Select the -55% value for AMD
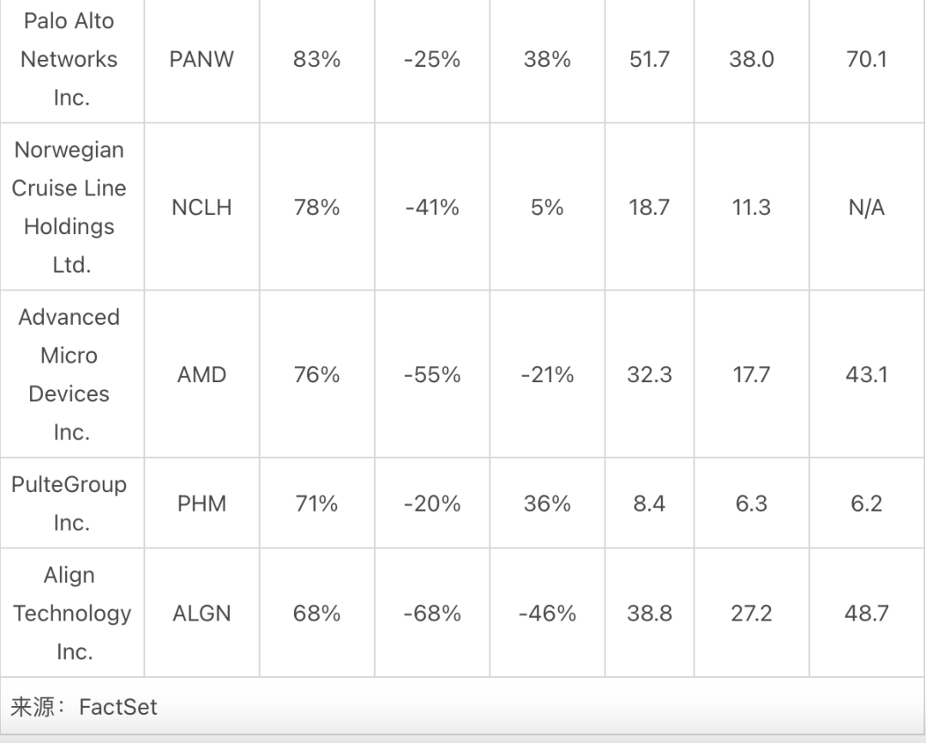Screen dimensions: 926x743 (x=431, y=374)
